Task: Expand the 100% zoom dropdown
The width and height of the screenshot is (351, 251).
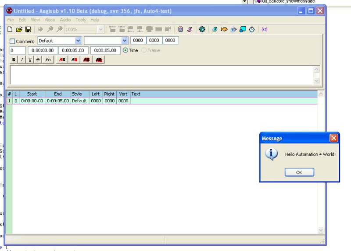Action: (101, 30)
